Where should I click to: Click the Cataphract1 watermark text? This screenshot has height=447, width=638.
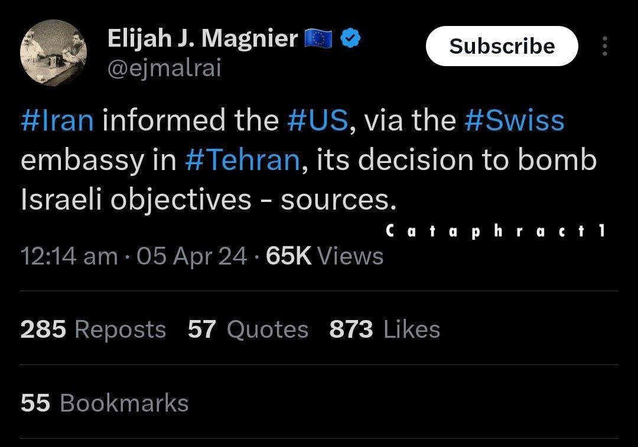point(494,231)
